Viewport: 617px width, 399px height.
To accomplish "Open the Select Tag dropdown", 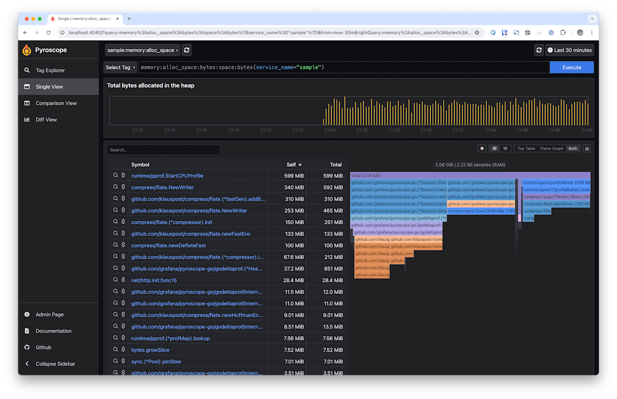I will point(120,67).
